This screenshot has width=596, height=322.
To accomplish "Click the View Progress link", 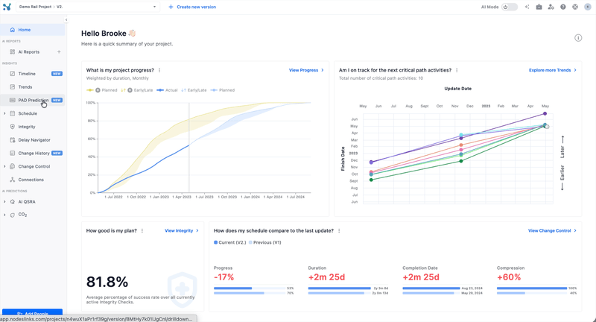I will (305, 70).
